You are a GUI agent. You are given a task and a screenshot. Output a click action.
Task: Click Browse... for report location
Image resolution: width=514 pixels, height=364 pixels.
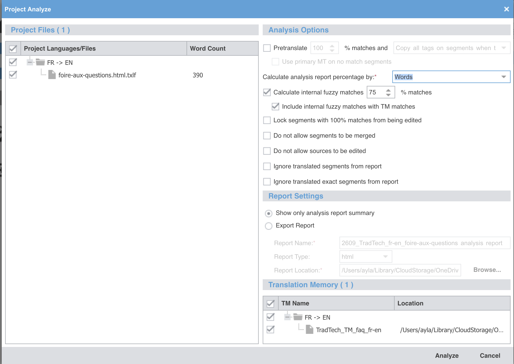pos(487,270)
